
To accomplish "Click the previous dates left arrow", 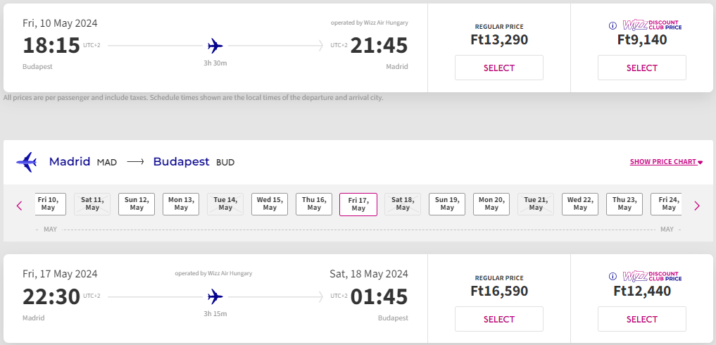I will pyautogui.click(x=20, y=206).
